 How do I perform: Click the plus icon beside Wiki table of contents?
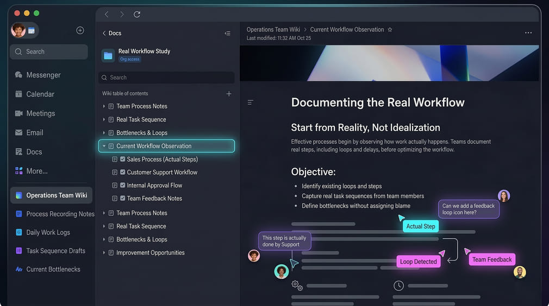[x=229, y=94]
